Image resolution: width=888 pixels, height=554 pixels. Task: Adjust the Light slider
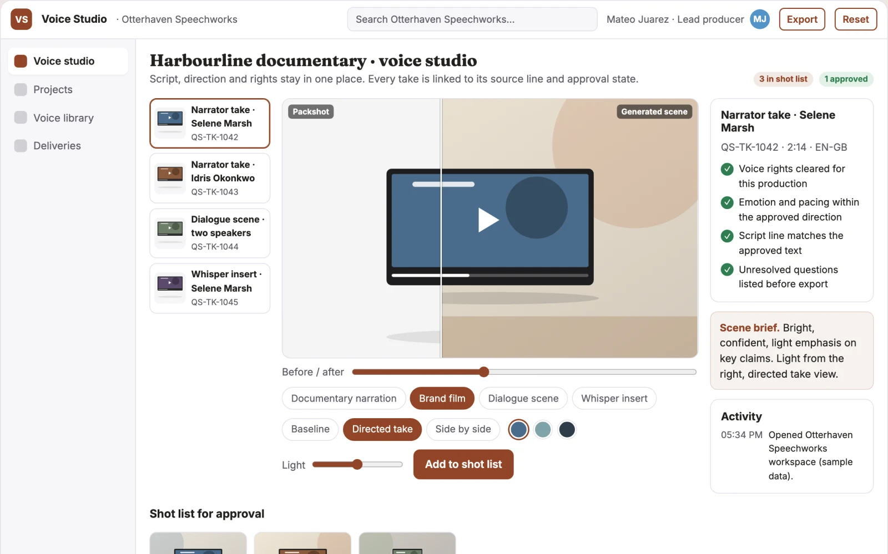[357, 464]
